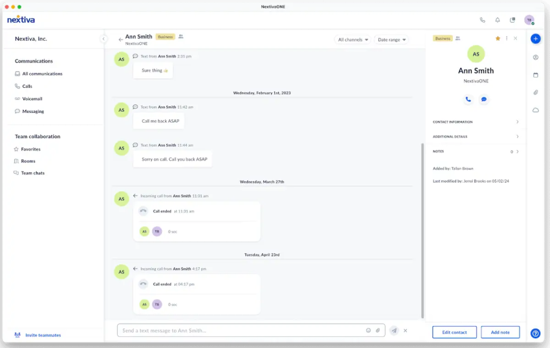Expand the Contact Information section
The image size is (550, 348).
coord(476,122)
